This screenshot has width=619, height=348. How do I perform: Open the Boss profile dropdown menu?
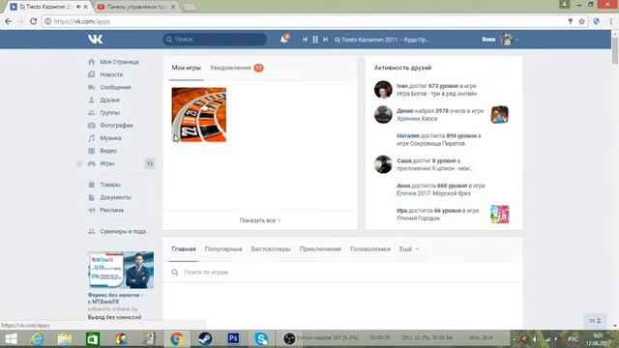click(x=500, y=40)
